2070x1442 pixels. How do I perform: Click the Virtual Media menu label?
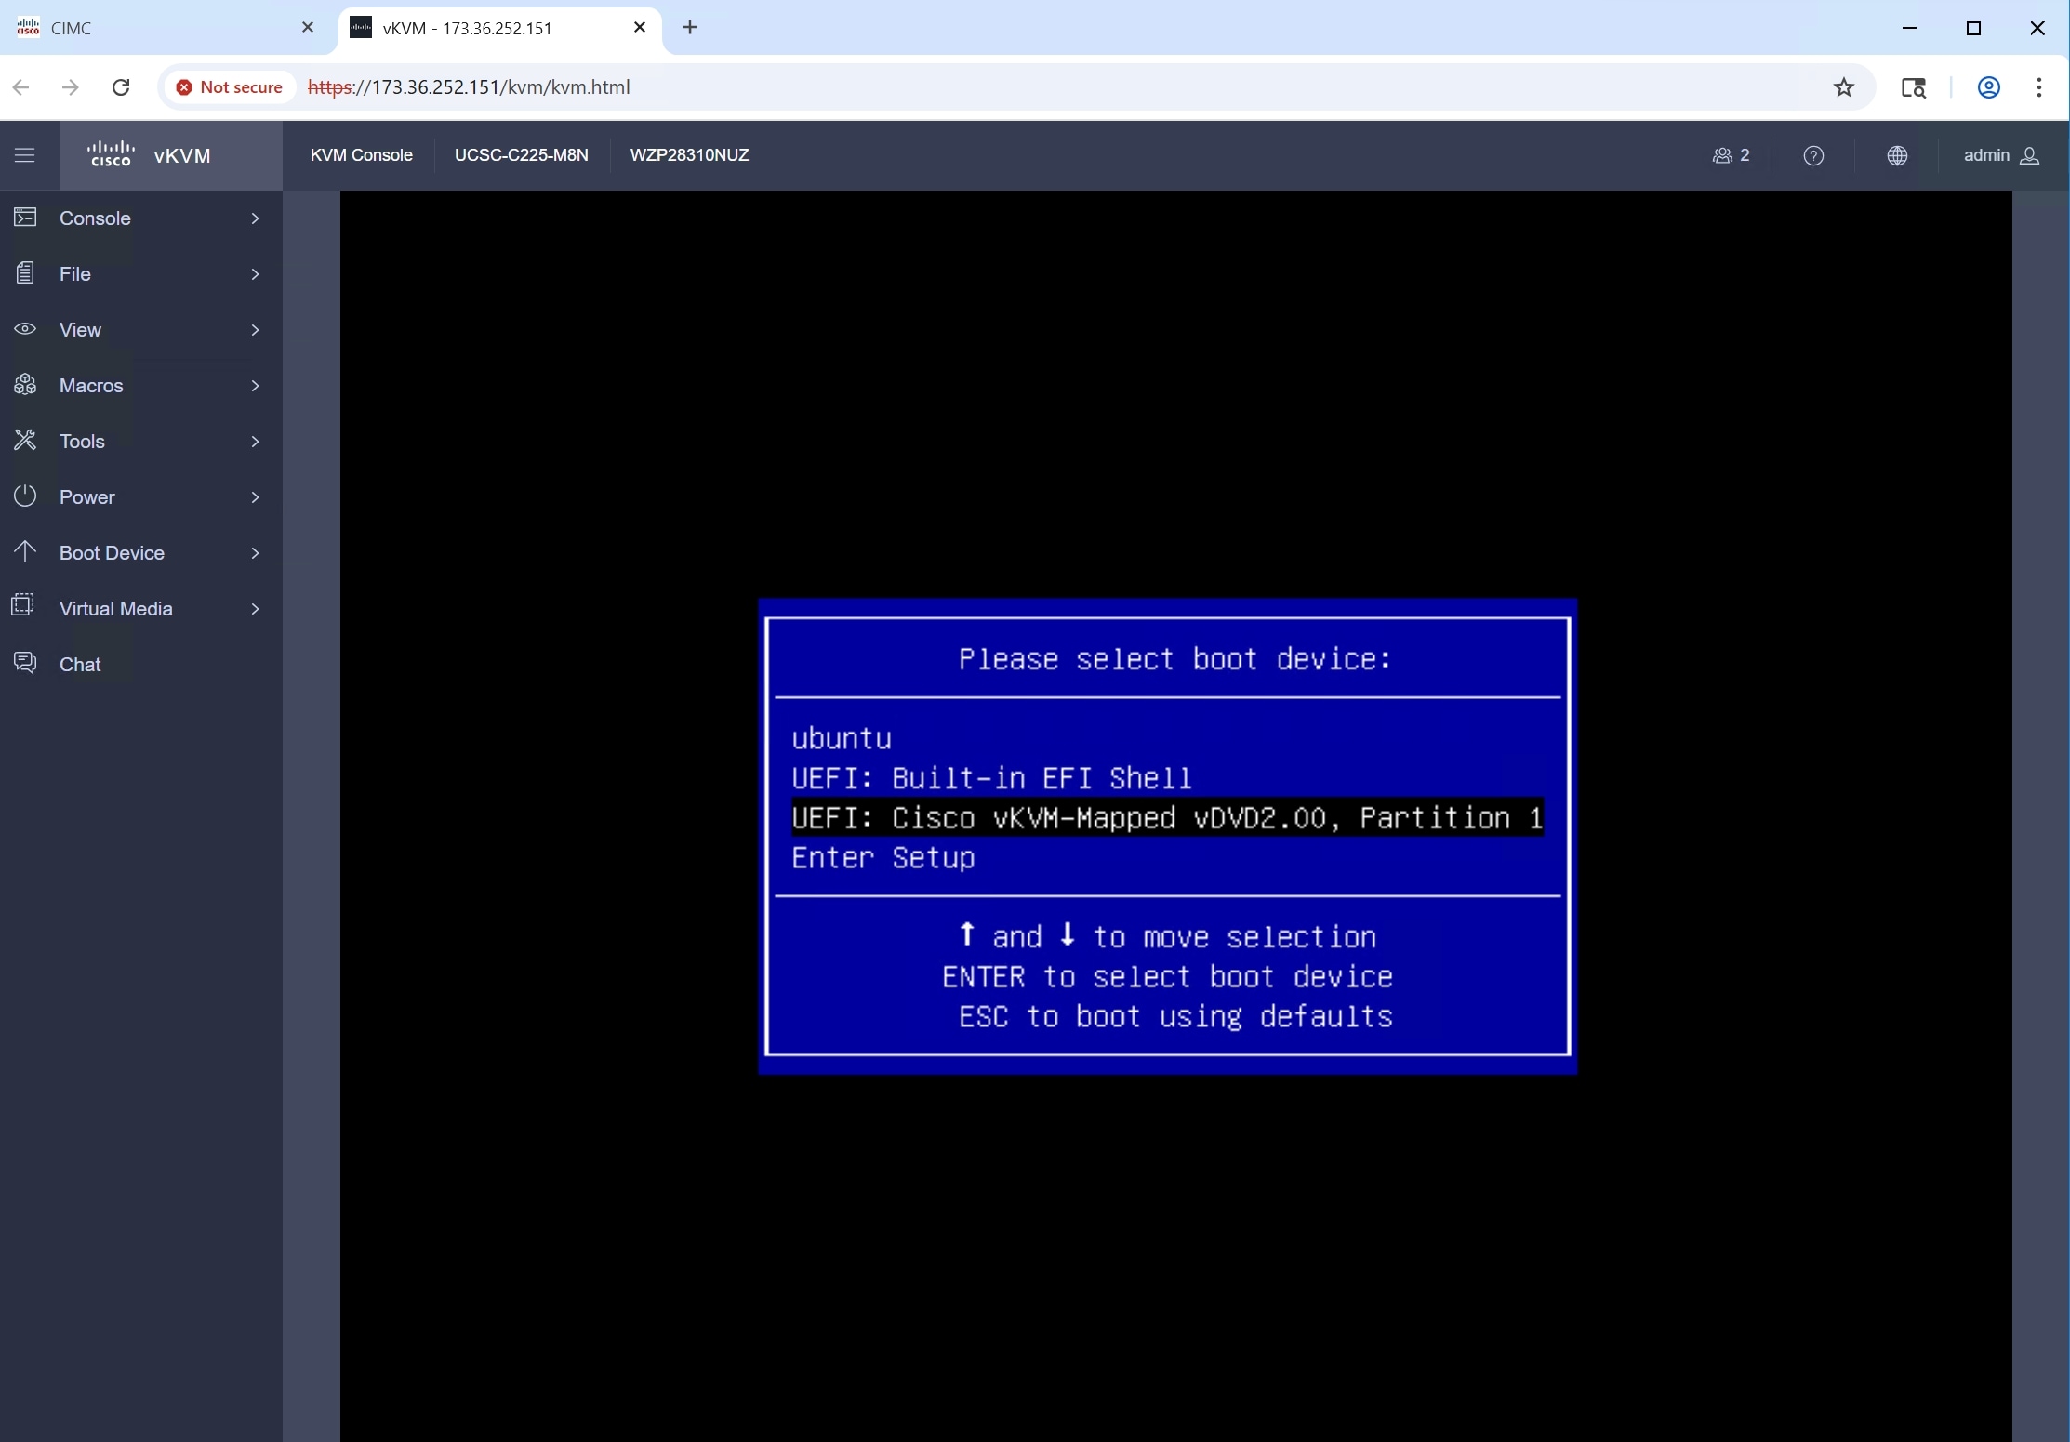tap(116, 608)
